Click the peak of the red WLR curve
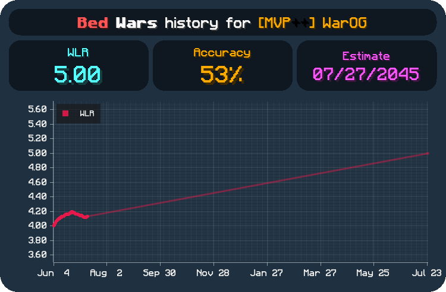Image resolution: width=446 pixels, height=292 pixels. [x=72, y=212]
